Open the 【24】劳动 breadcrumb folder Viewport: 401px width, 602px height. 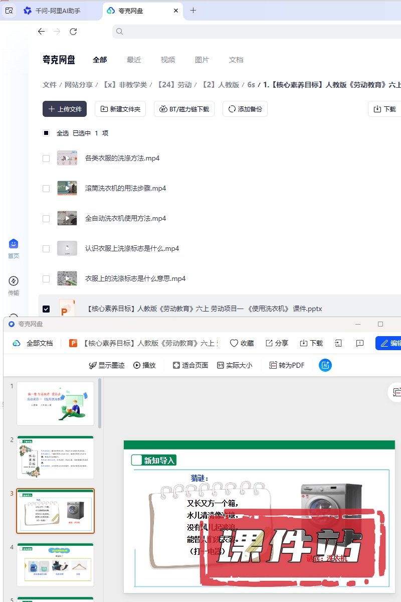[x=174, y=85]
